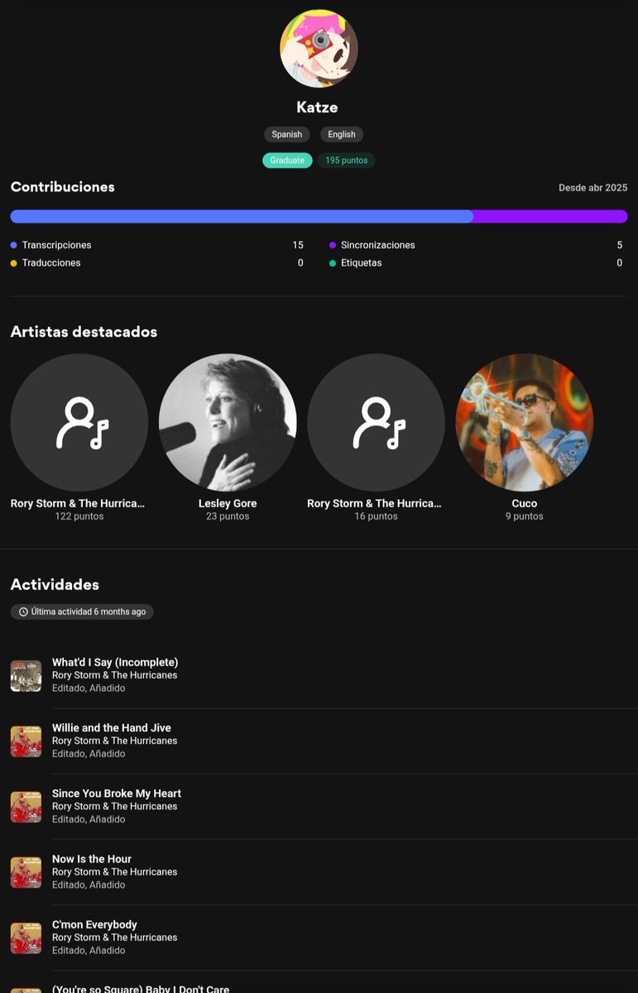
Task: Open Now Is the Hour album cover
Action: click(26, 872)
